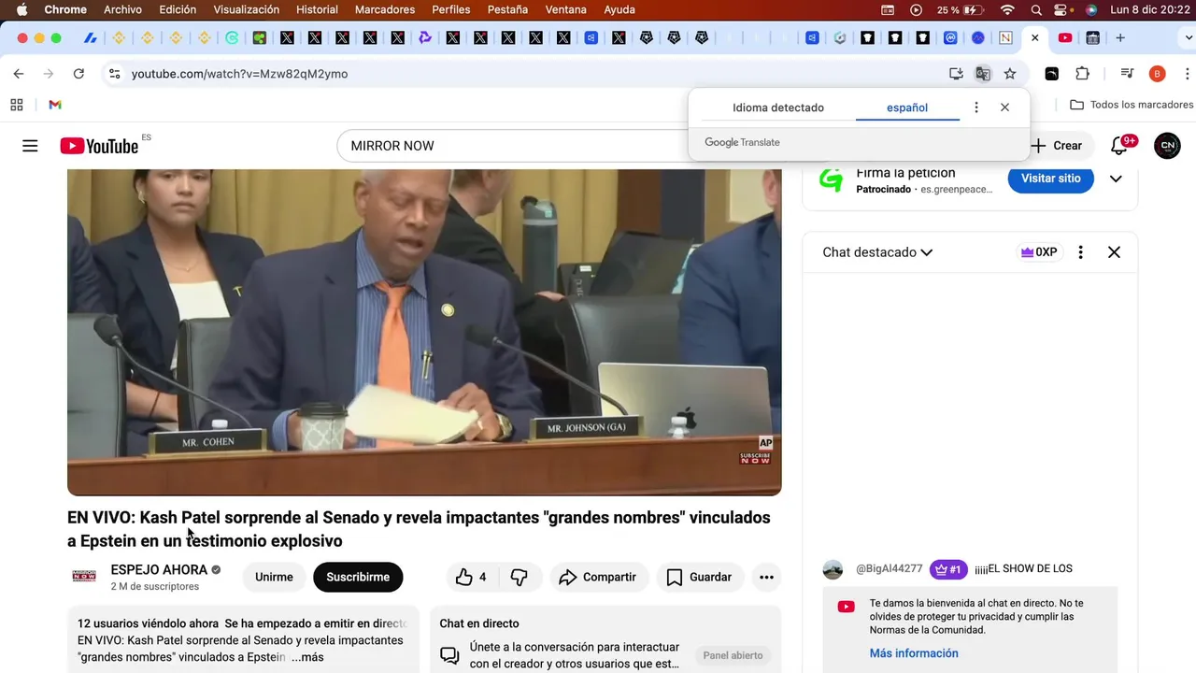This screenshot has width=1196, height=673.
Task: Open ESPEJO AHORA channel name link
Action: click(159, 570)
